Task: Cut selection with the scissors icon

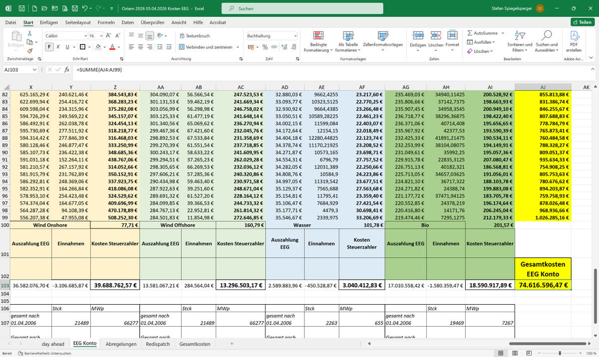Action: click(x=30, y=33)
